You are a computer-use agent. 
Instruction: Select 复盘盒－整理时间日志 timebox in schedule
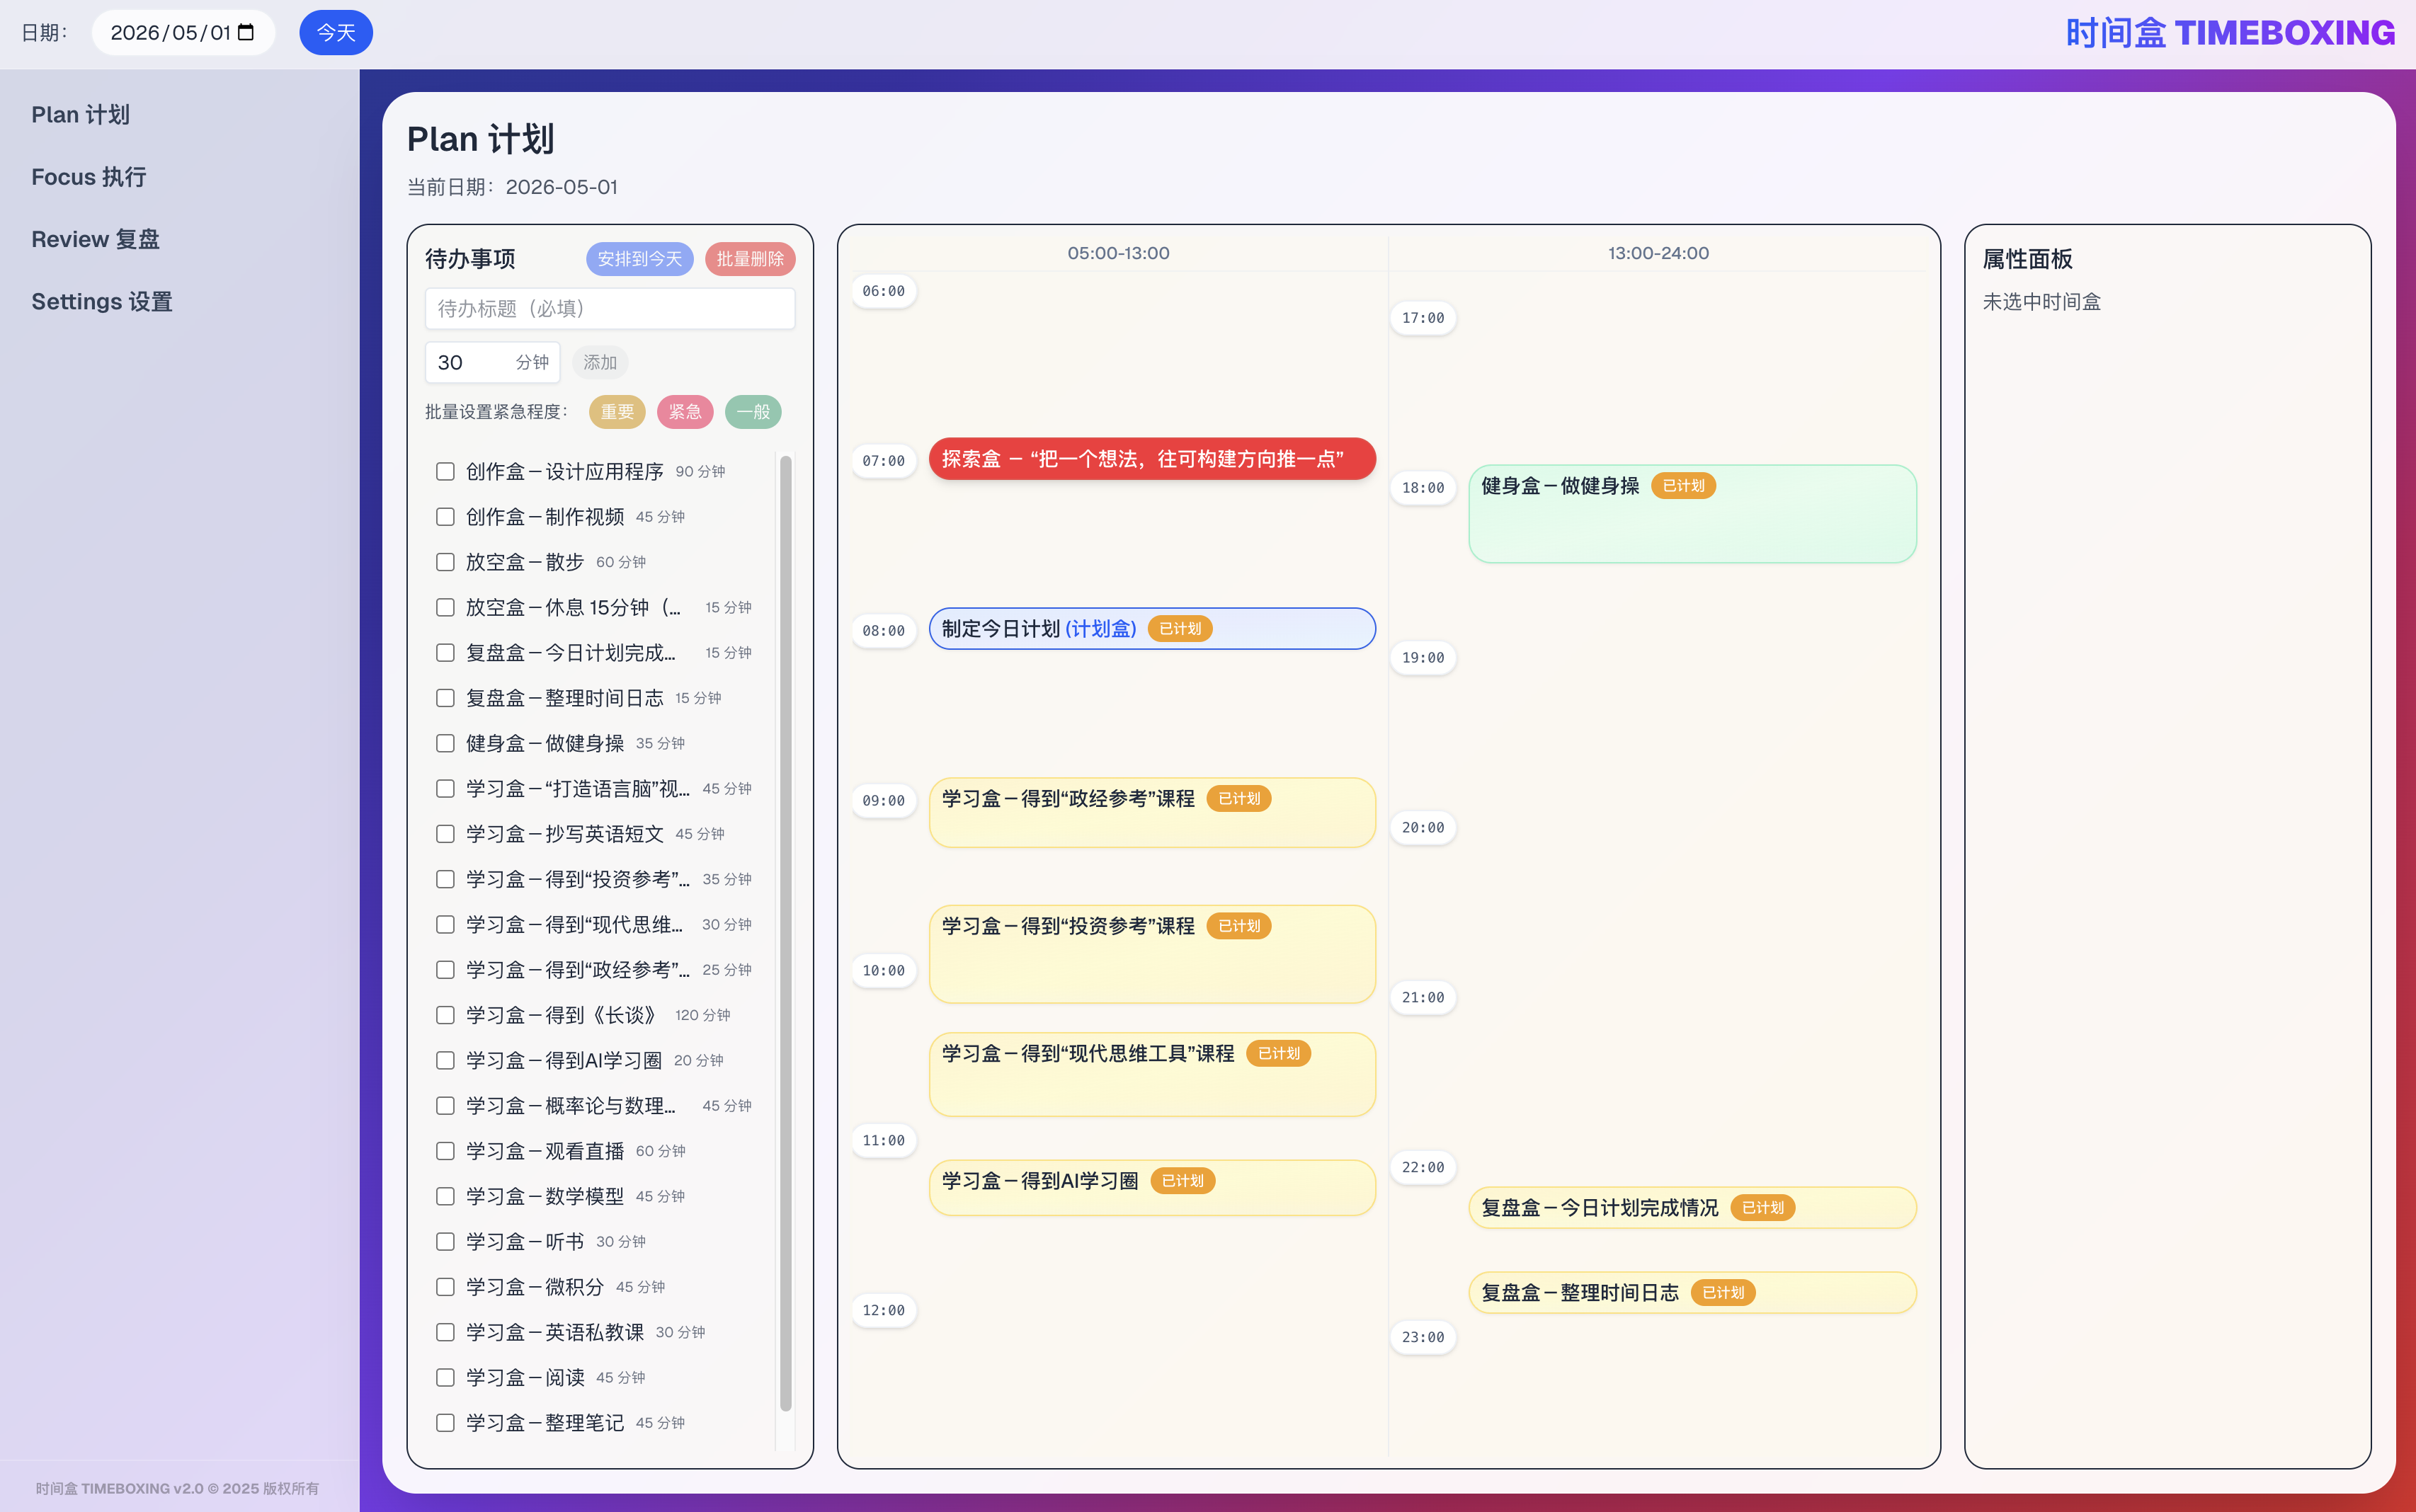[x=1692, y=1293]
